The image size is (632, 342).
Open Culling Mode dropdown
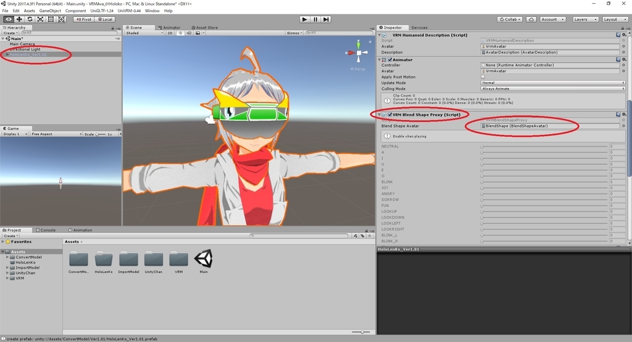tap(552, 89)
